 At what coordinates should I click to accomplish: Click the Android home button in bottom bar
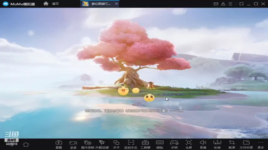[26, 145]
